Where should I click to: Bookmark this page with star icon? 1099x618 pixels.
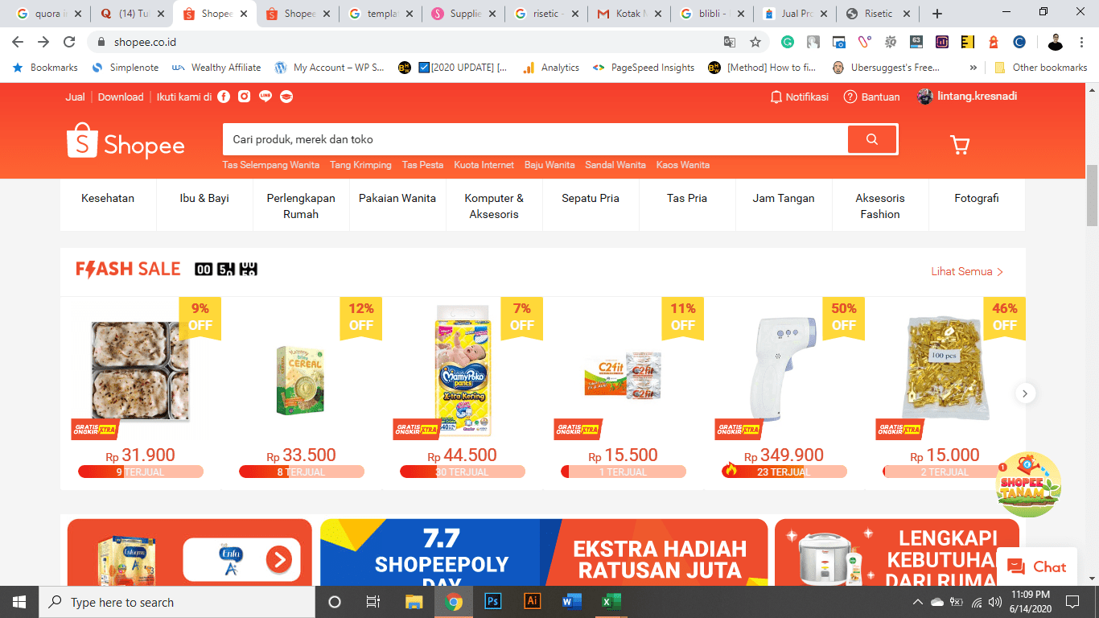point(755,42)
